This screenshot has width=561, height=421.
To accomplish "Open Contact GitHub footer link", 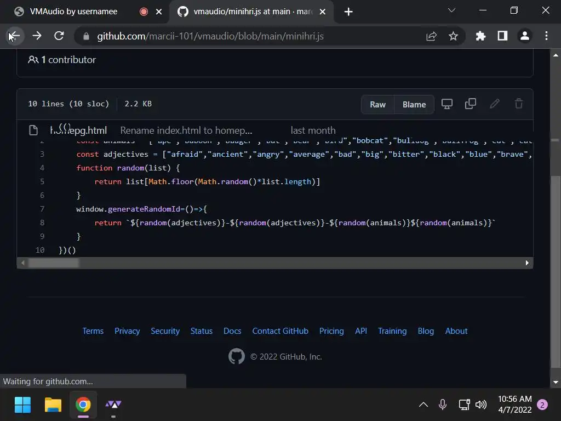I will coord(280,331).
